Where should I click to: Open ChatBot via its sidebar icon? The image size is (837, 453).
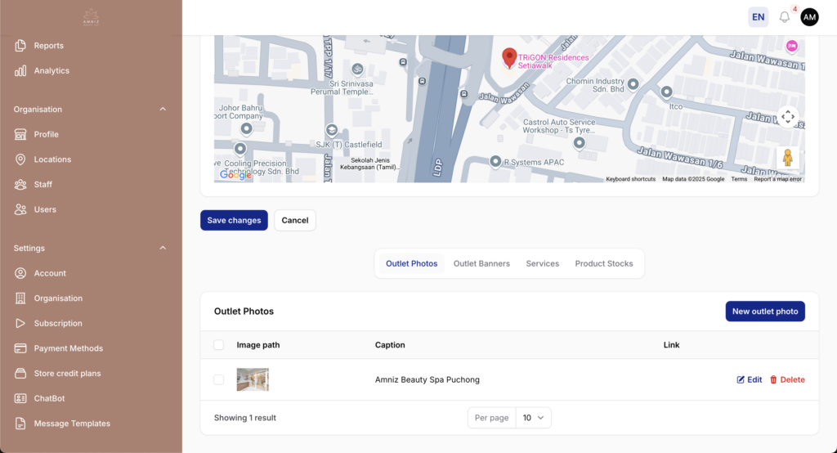(20, 398)
